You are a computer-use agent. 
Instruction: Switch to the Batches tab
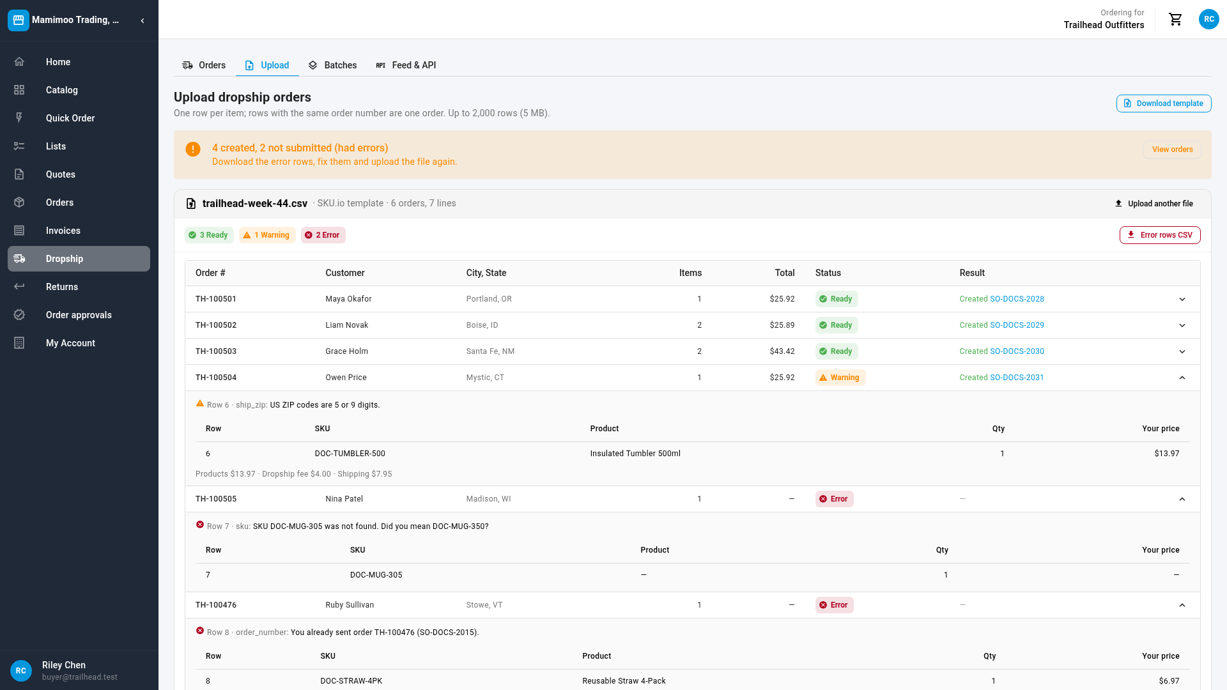click(332, 65)
